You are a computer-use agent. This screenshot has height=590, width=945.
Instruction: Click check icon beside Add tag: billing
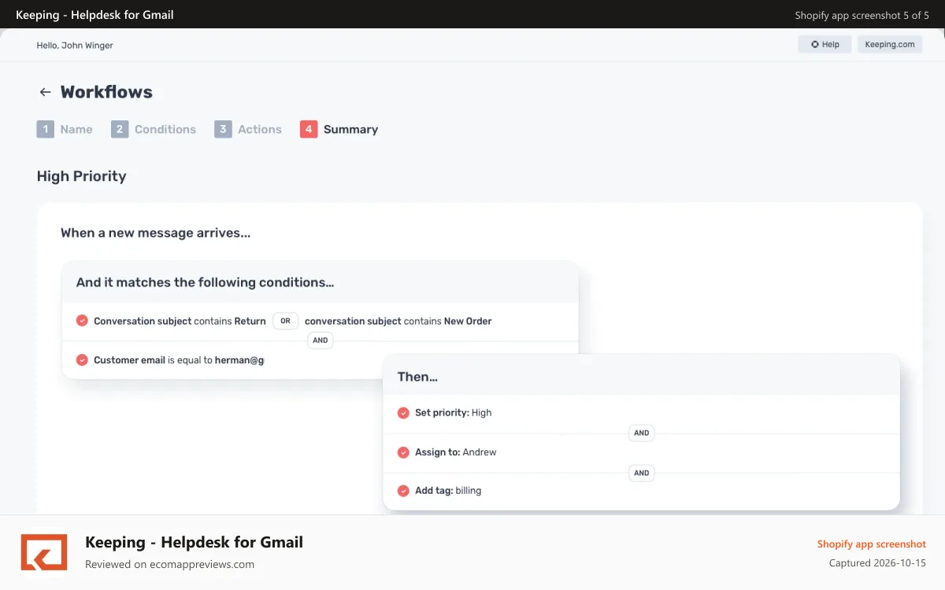coord(403,490)
